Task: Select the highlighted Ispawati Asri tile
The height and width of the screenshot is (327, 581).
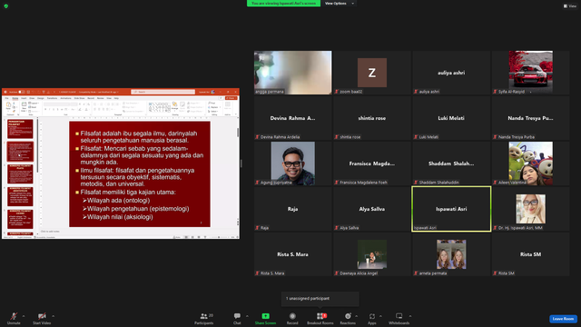Action: point(451,209)
